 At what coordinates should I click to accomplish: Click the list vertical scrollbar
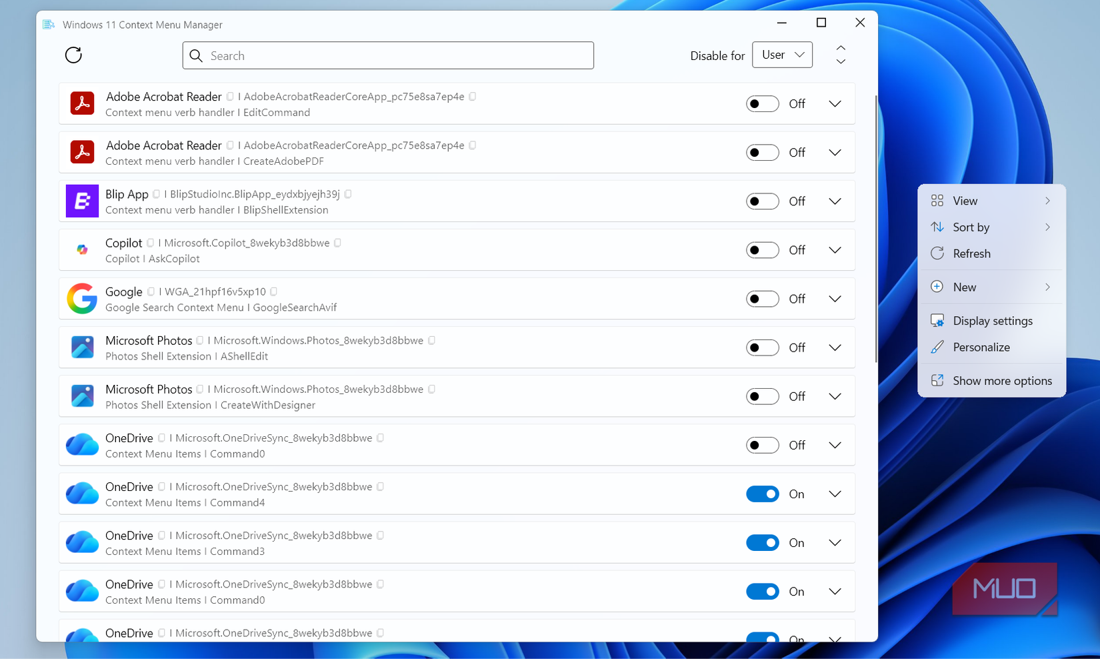[875, 229]
